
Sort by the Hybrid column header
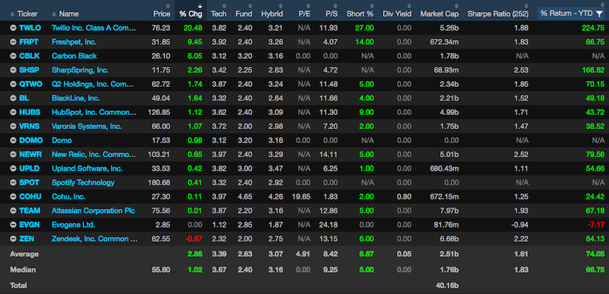coord(272,14)
